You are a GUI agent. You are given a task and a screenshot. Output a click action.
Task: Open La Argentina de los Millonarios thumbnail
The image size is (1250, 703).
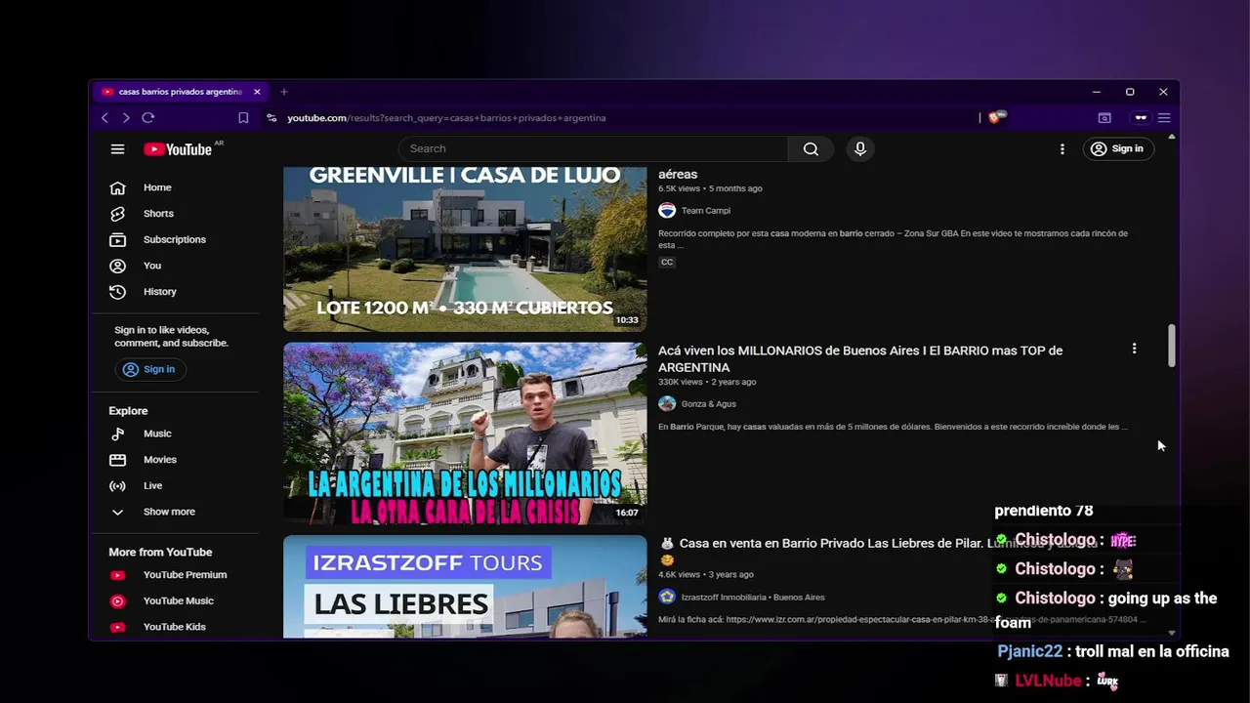point(465,434)
